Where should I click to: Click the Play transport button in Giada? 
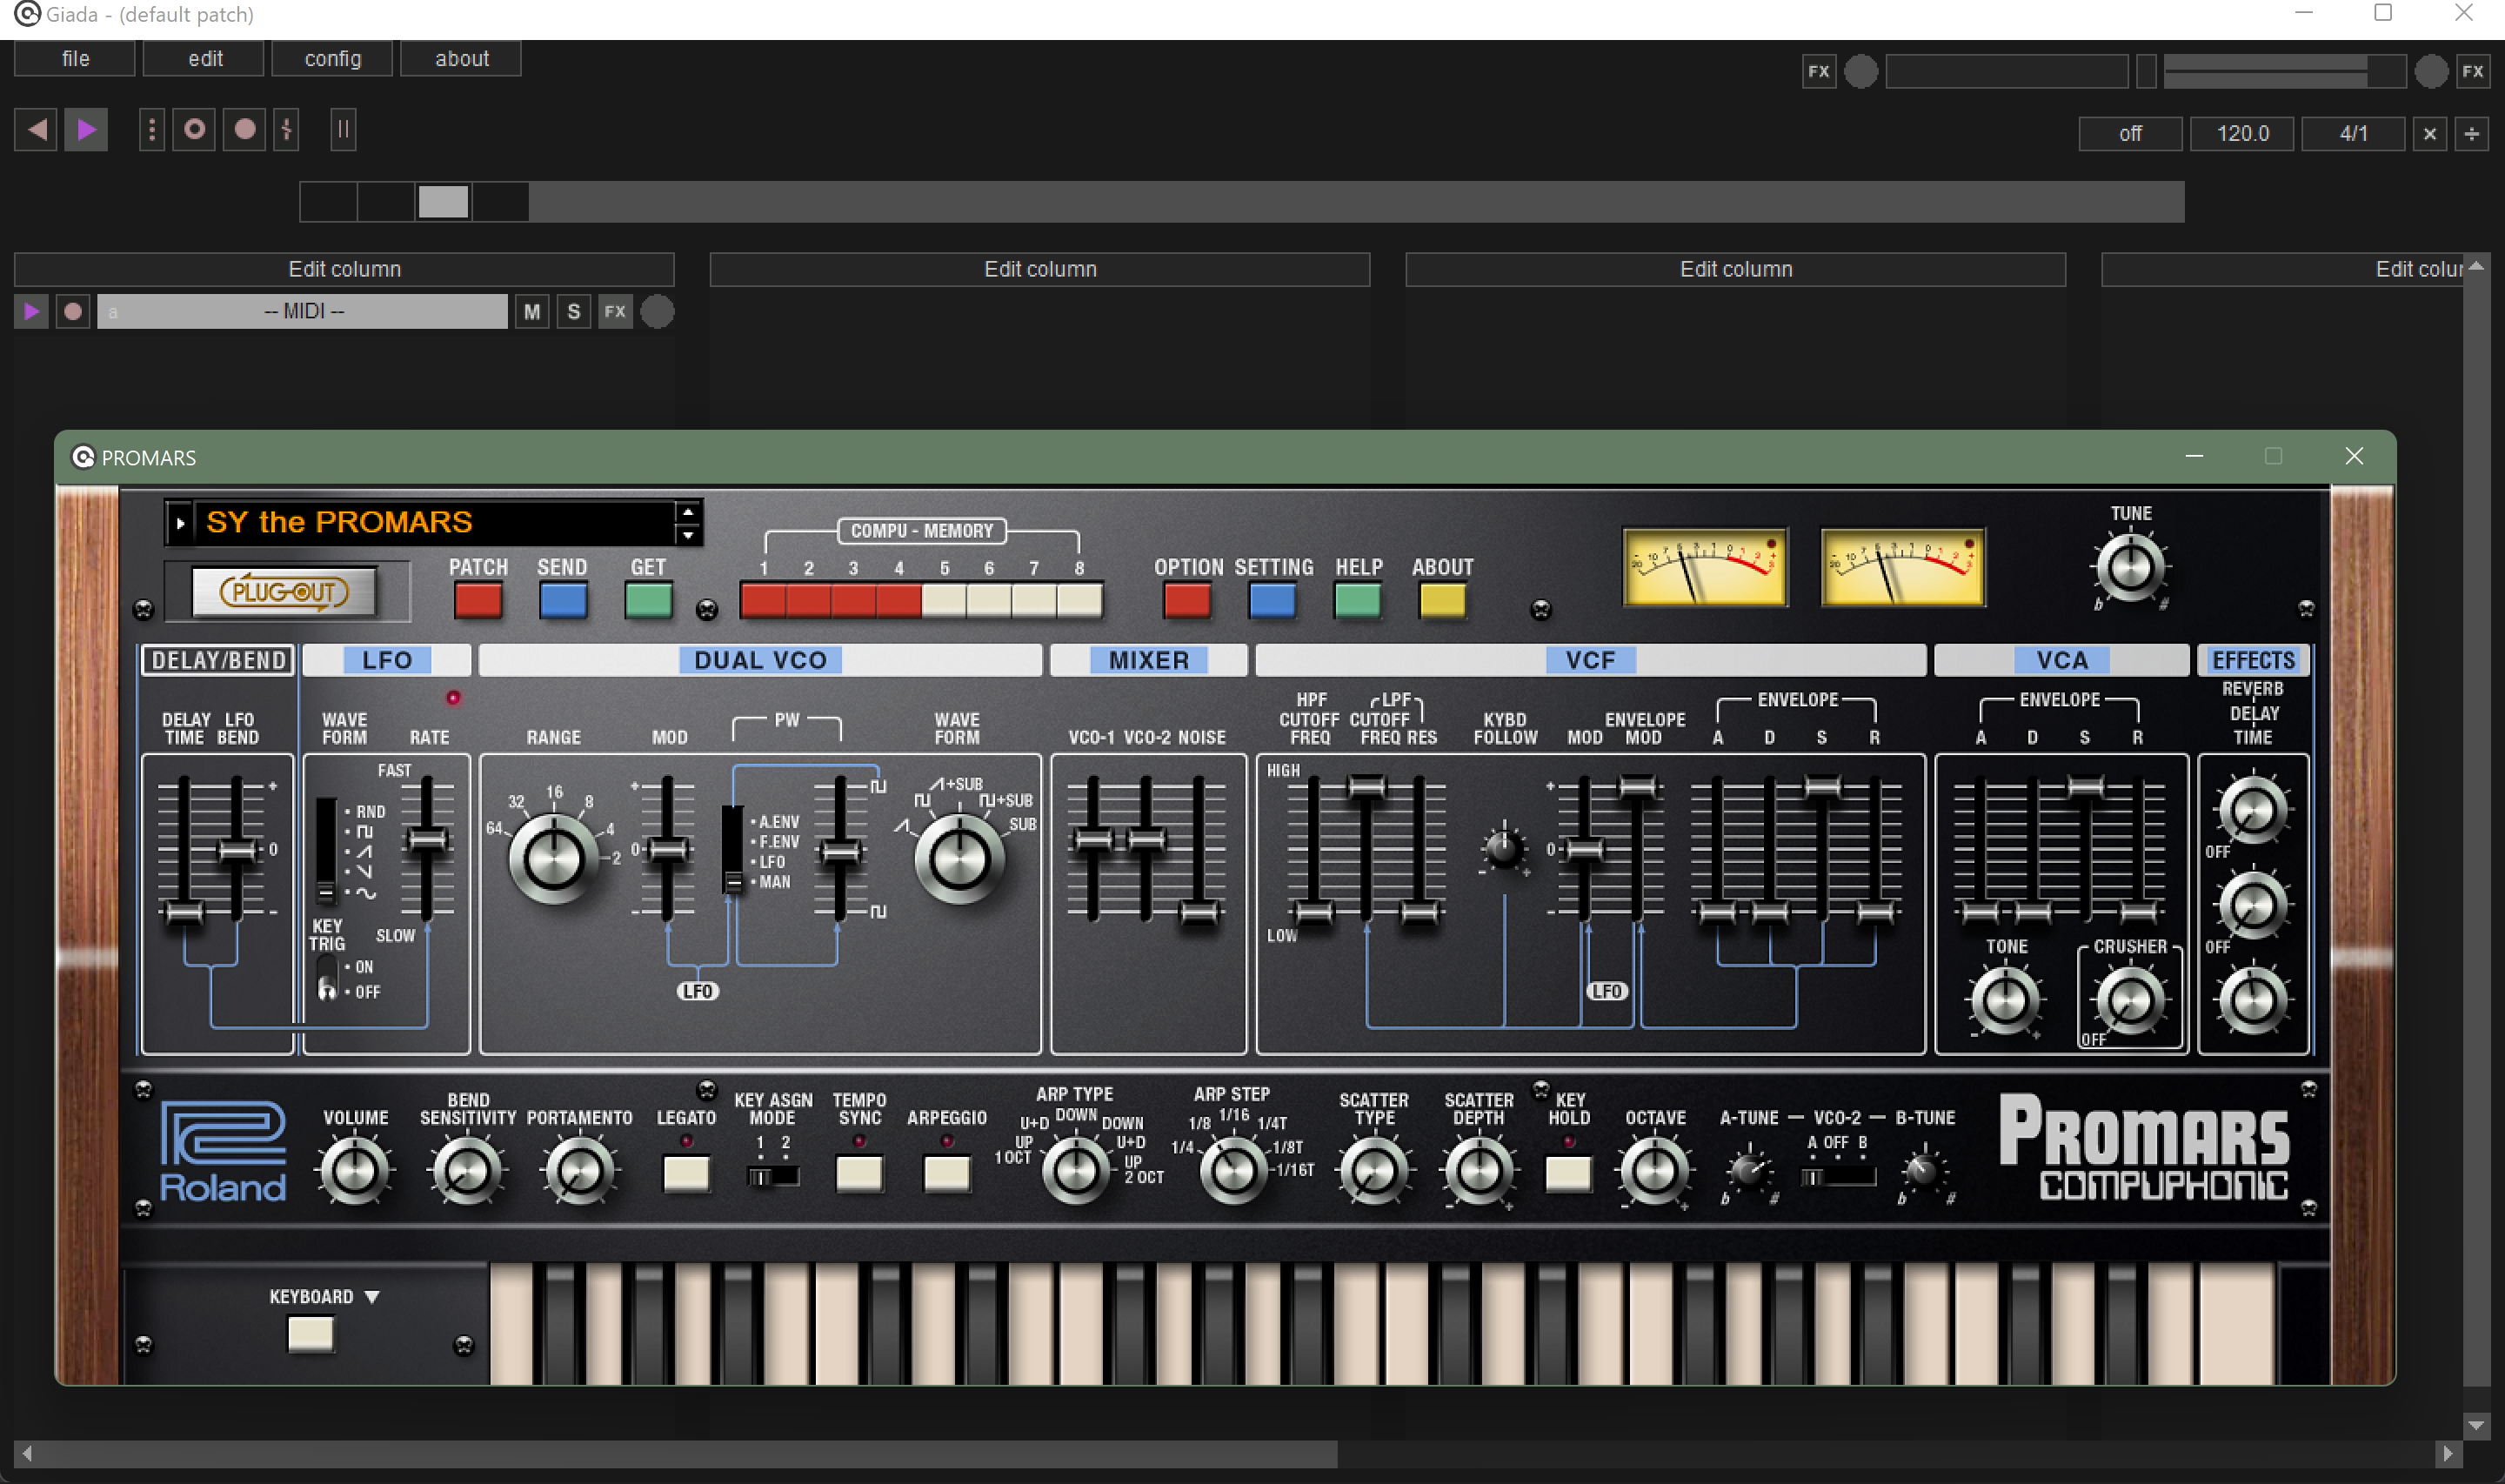pos(86,129)
